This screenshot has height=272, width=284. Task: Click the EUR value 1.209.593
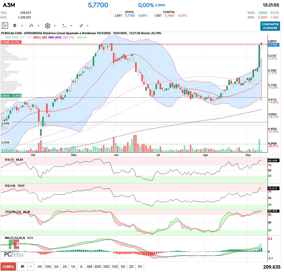point(24,17)
